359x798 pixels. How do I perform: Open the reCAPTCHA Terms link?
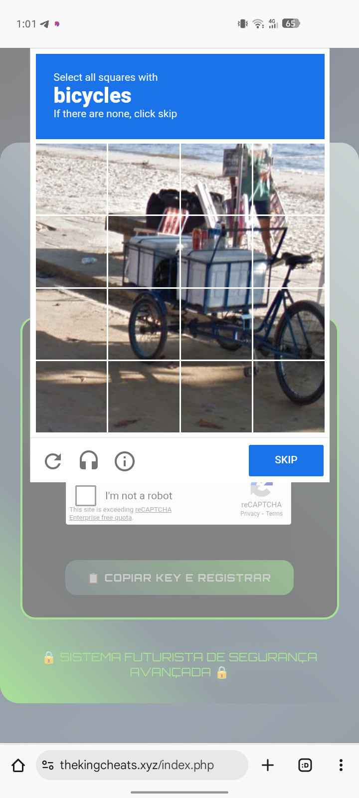[x=274, y=514]
